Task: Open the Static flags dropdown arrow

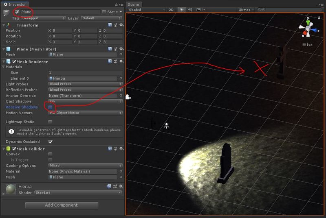Action: [x=121, y=12]
